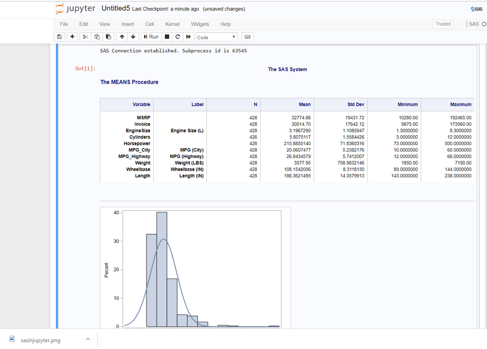Image resolution: width=487 pixels, height=349 pixels.
Task: Copy selected cells icon
Action: pos(97,37)
